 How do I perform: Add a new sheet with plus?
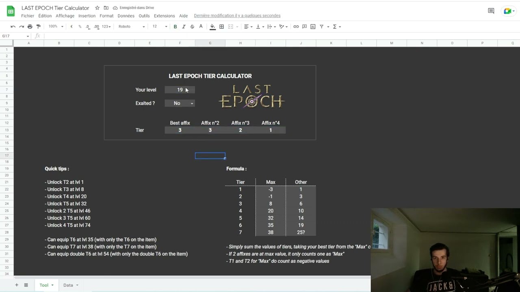(17, 285)
